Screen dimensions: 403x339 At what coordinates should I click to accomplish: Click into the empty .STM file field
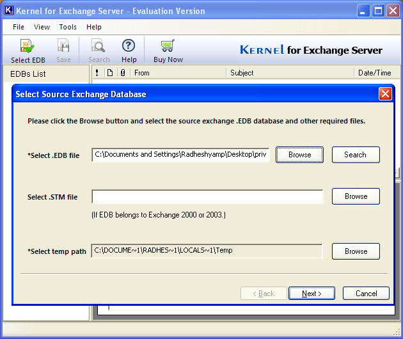[x=207, y=196]
